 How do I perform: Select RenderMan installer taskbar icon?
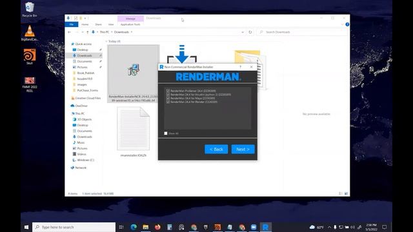[265, 227]
